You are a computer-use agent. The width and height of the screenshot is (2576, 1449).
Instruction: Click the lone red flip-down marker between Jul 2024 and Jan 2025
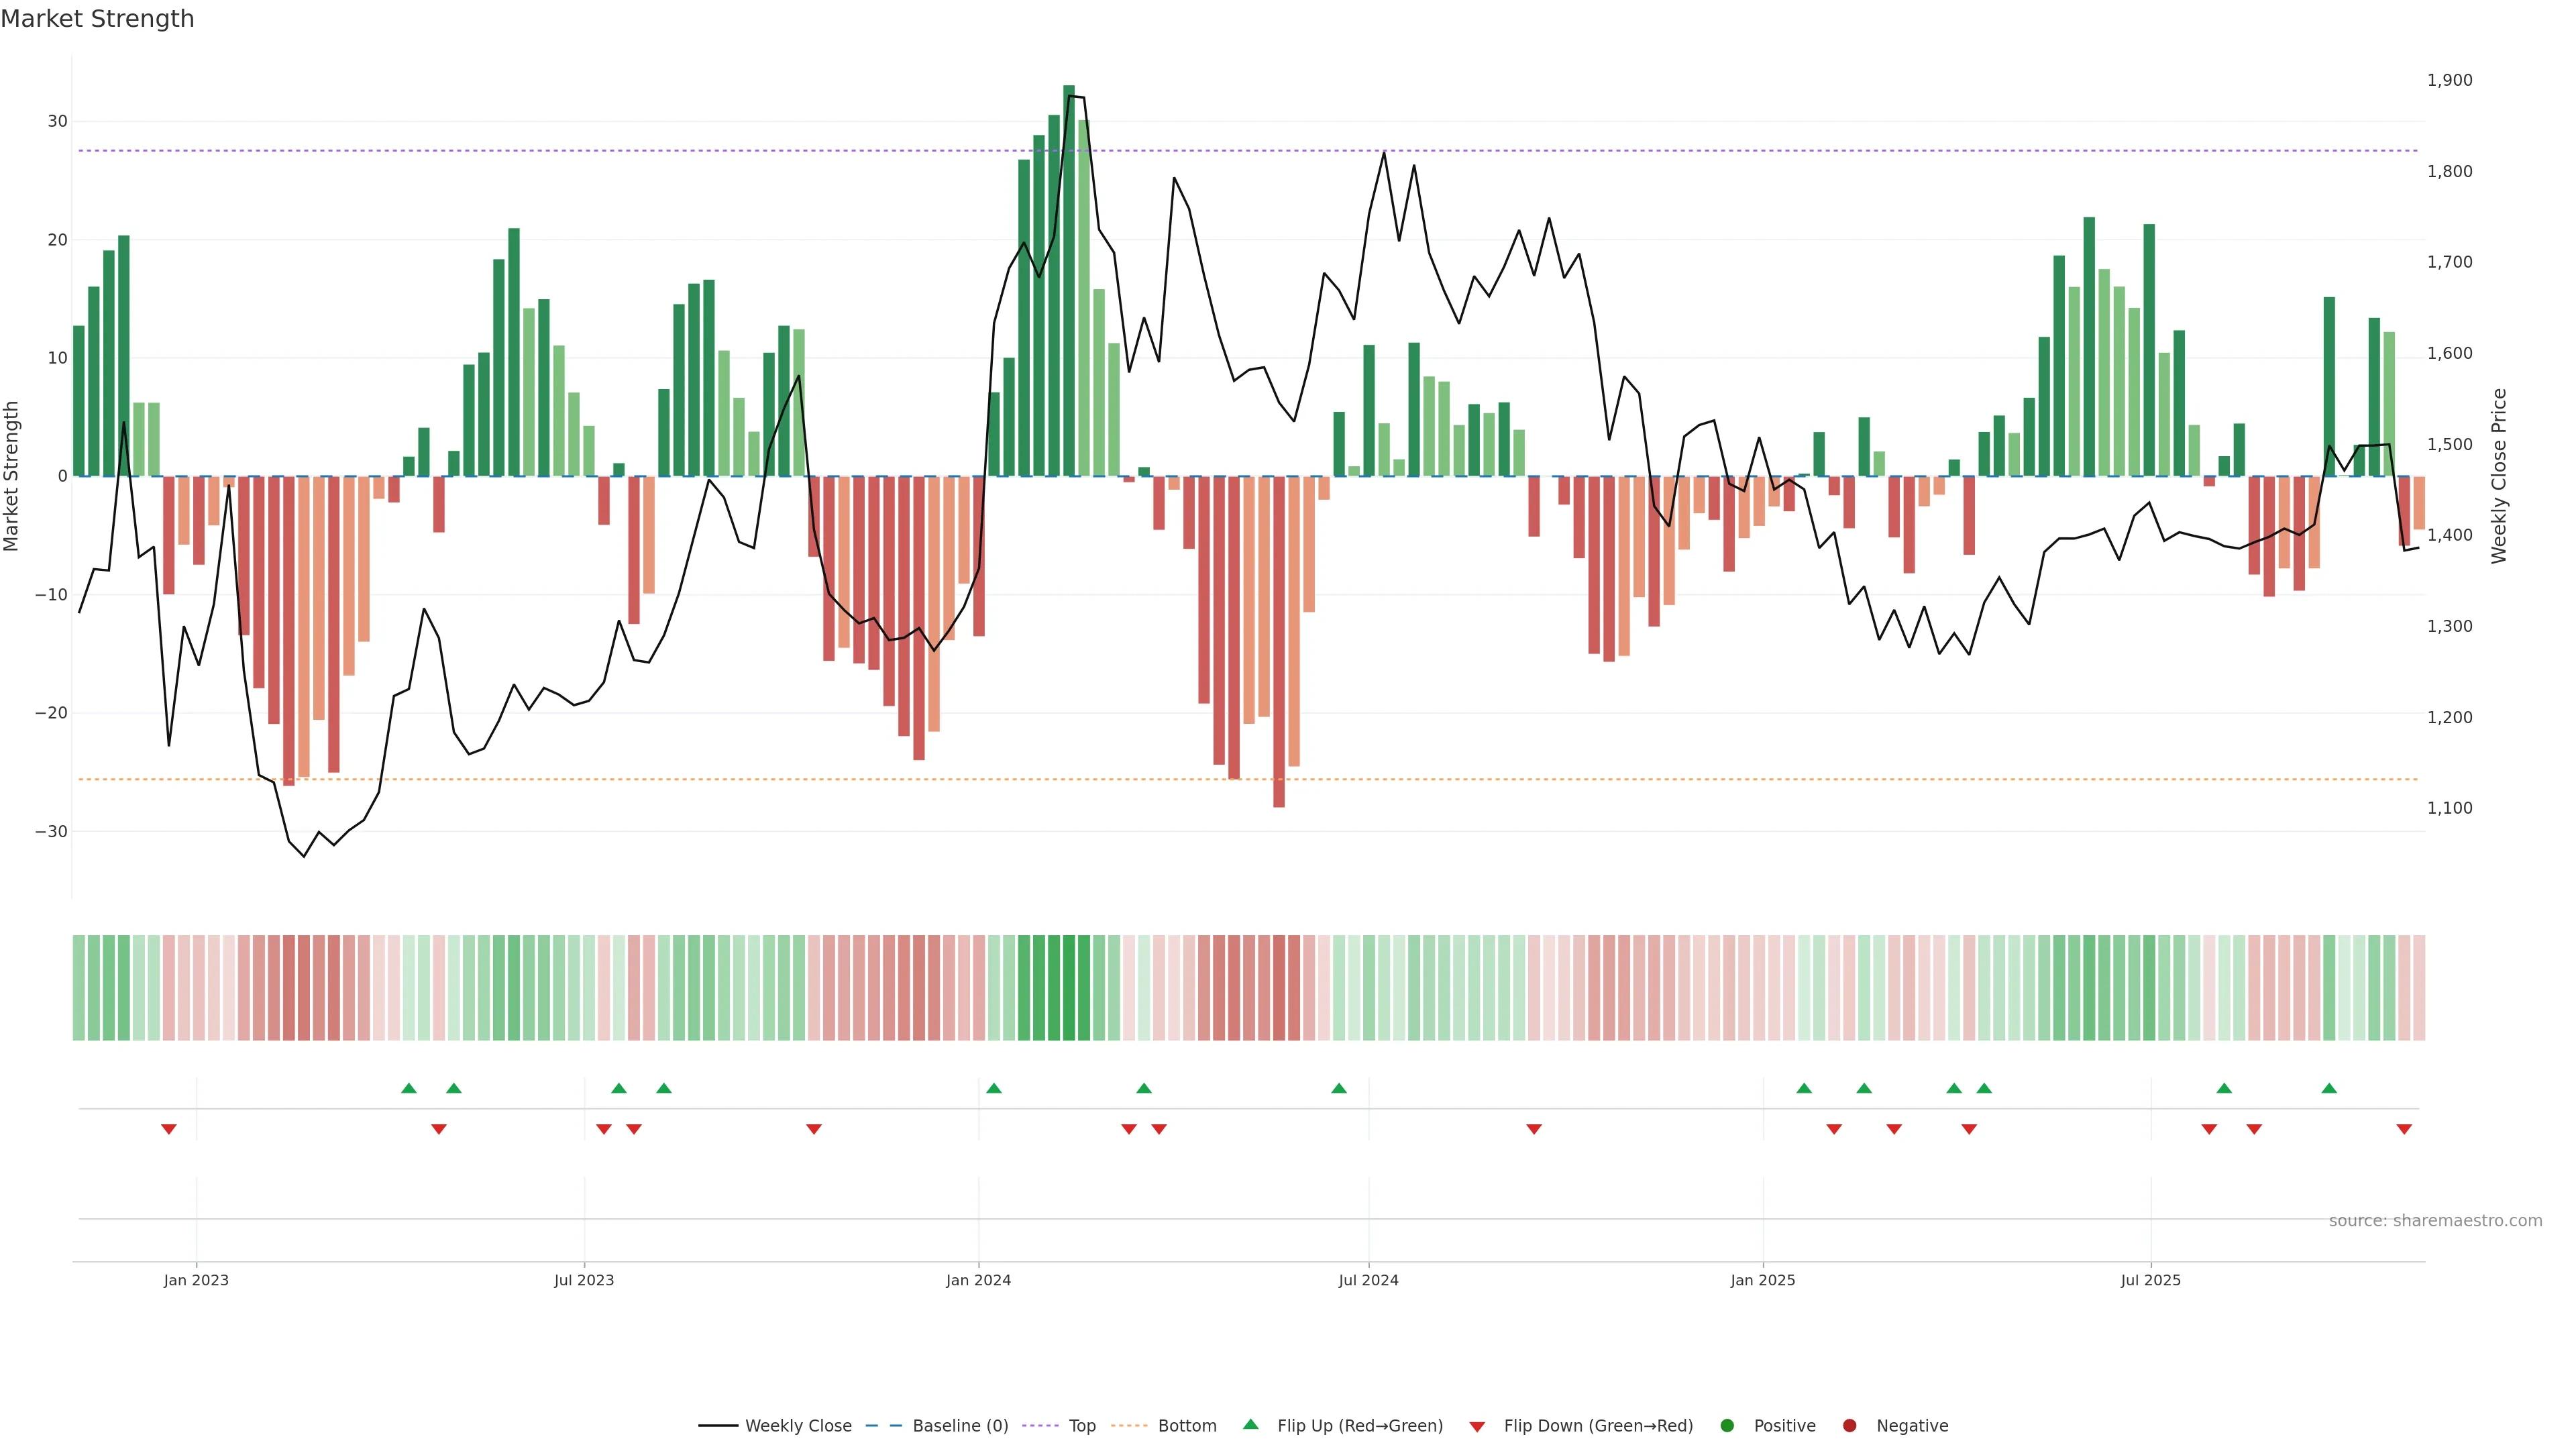1534,1129
